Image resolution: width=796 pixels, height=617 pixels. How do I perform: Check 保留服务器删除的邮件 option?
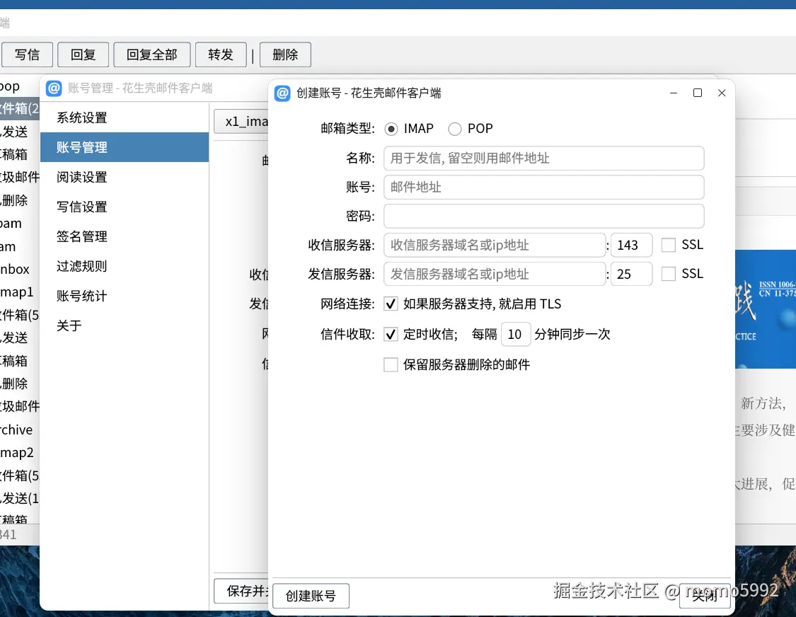click(x=391, y=364)
